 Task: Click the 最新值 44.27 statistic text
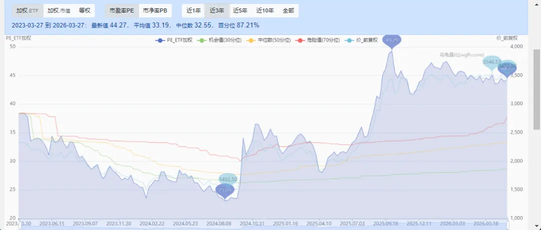pos(110,25)
